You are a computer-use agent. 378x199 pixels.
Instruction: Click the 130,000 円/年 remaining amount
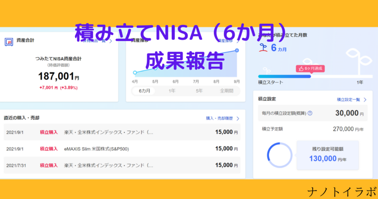click(328, 159)
